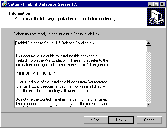Click the scroll down arrow of the readme

149,105
